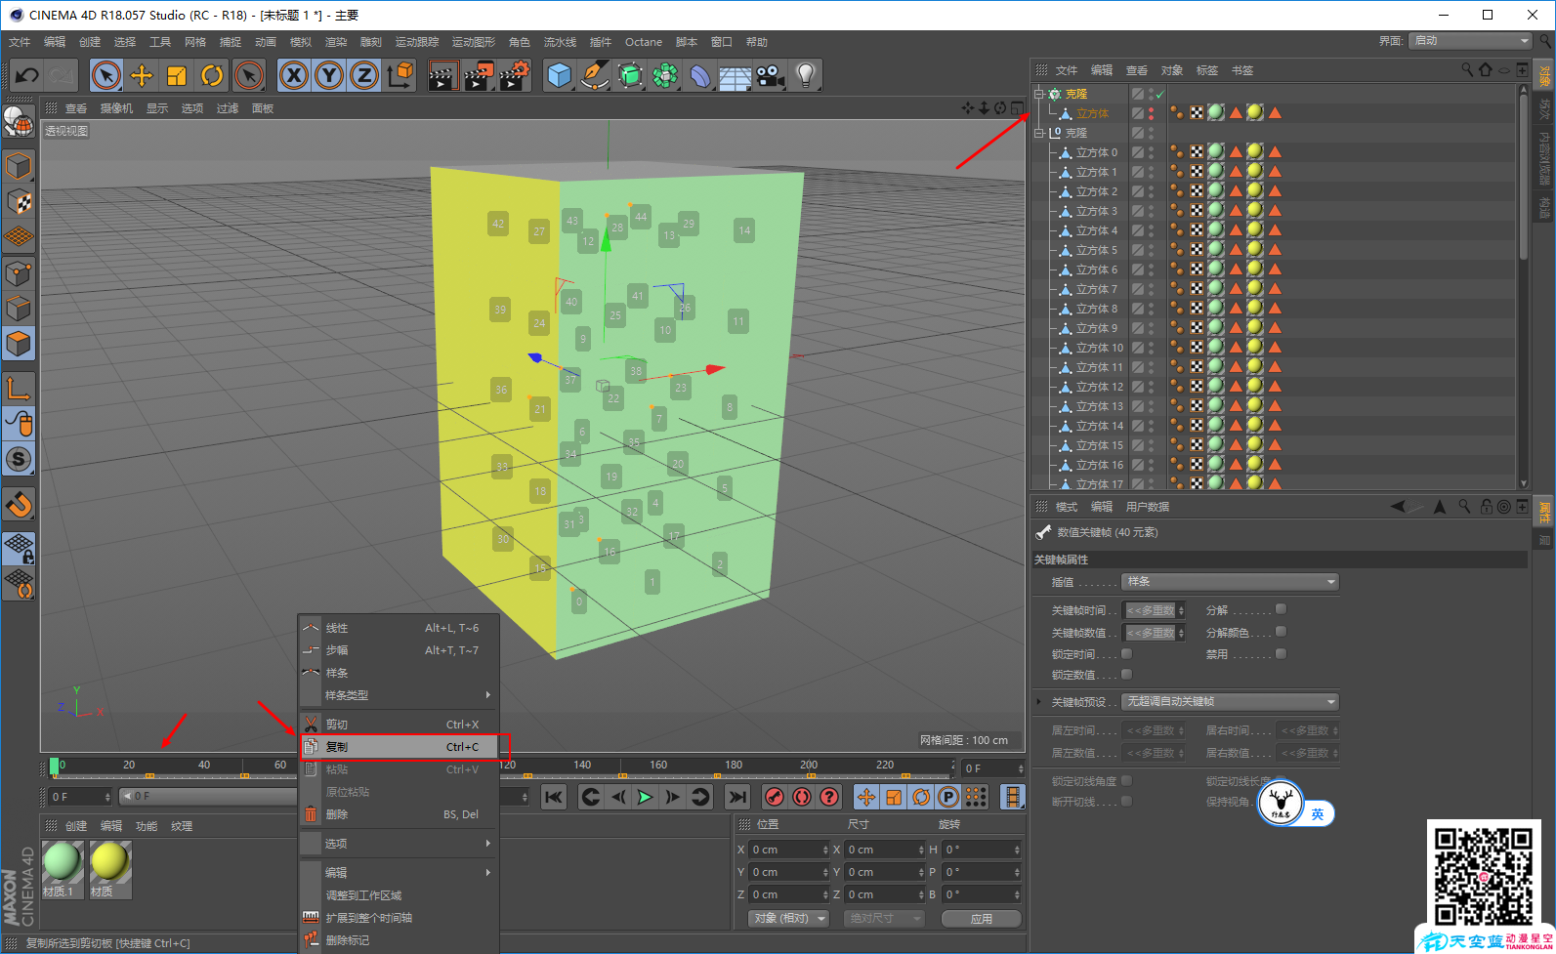Image resolution: width=1556 pixels, height=954 pixels.
Task: Add a Cube primitive object
Action: click(560, 75)
